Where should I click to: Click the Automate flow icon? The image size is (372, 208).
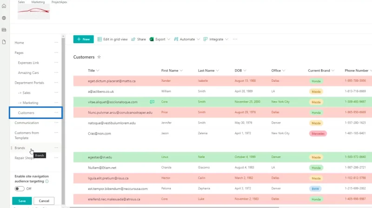point(176,39)
